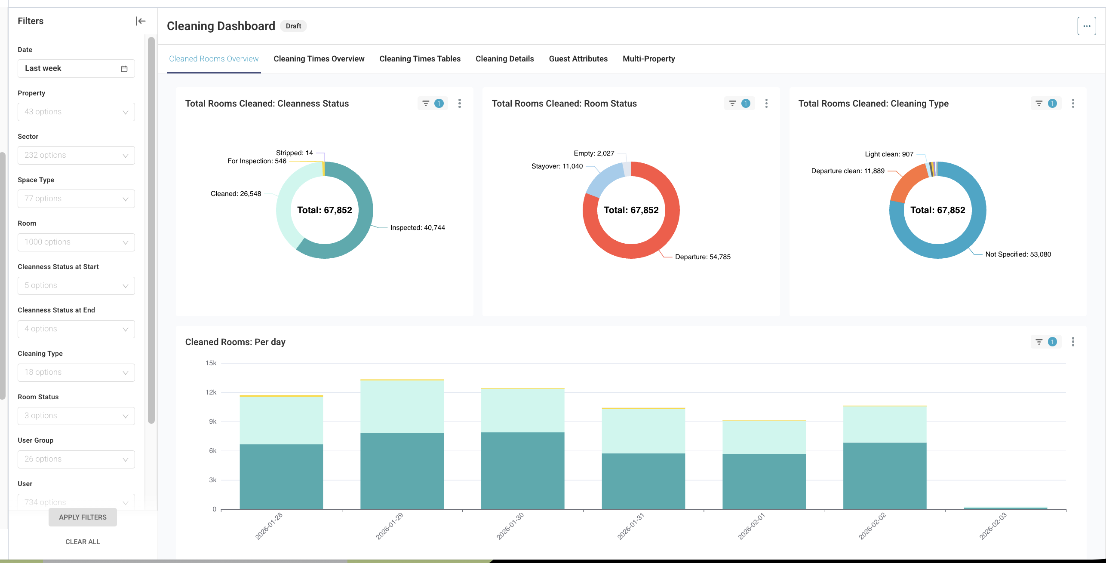Open the Room Status filter dropdown
This screenshot has width=1106, height=563.
tap(76, 416)
